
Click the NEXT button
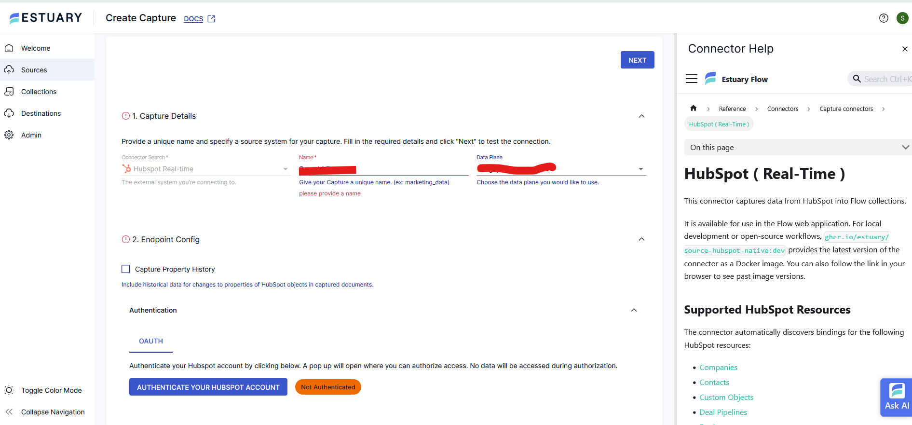click(637, 60)
